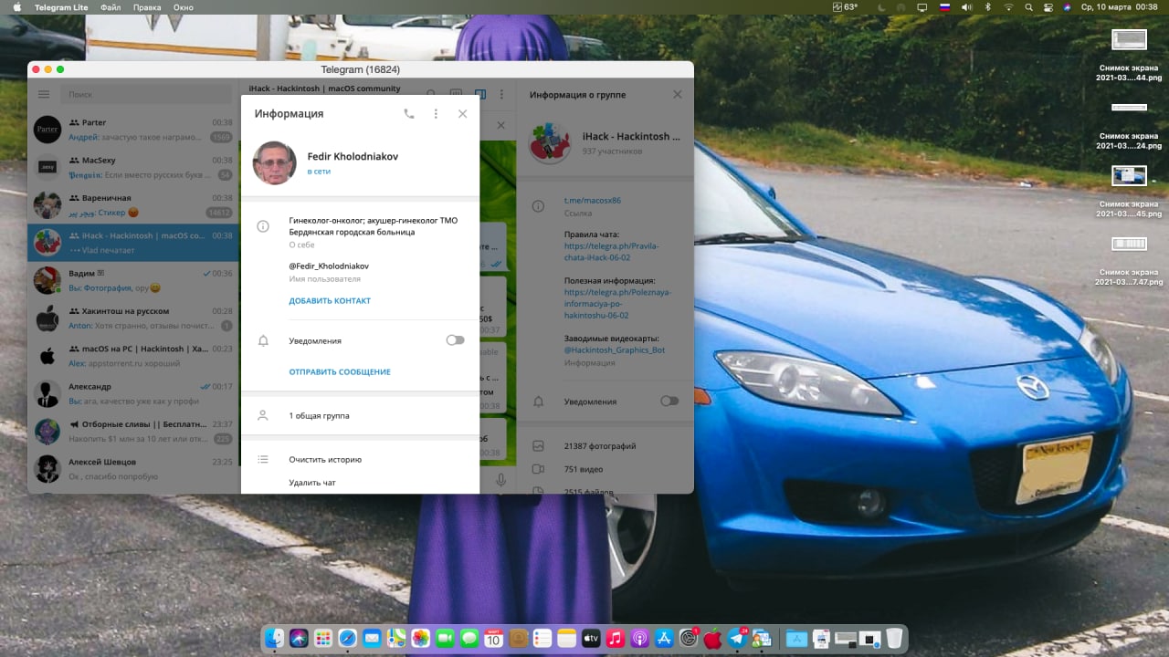The height and width of the screenshot is (657, 1169).
Task: Open the Russian flag input source menu
Action: point(945,7)
